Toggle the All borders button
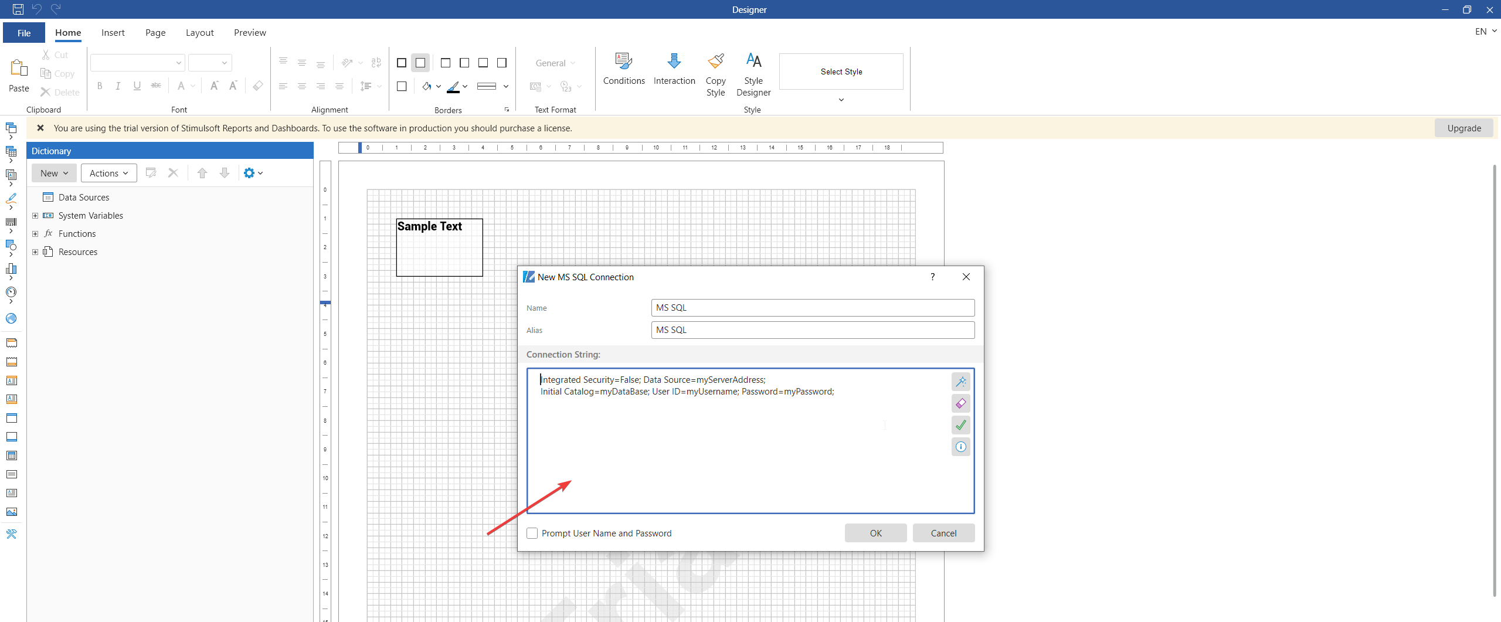1501x622 pixels. point(402,63)
